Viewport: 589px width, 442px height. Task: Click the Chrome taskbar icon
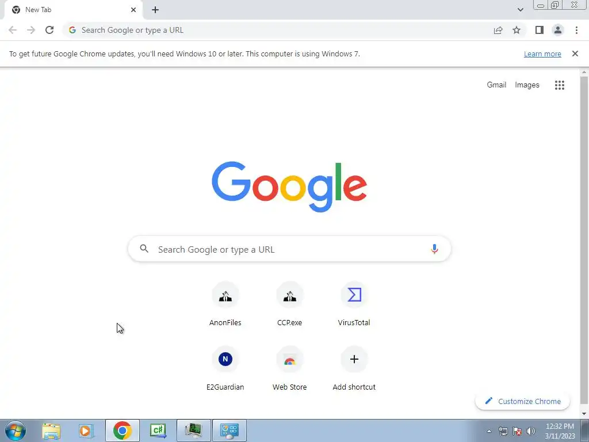tap(122, 430)
